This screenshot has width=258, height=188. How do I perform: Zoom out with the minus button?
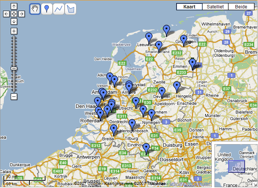click(14, 96)
